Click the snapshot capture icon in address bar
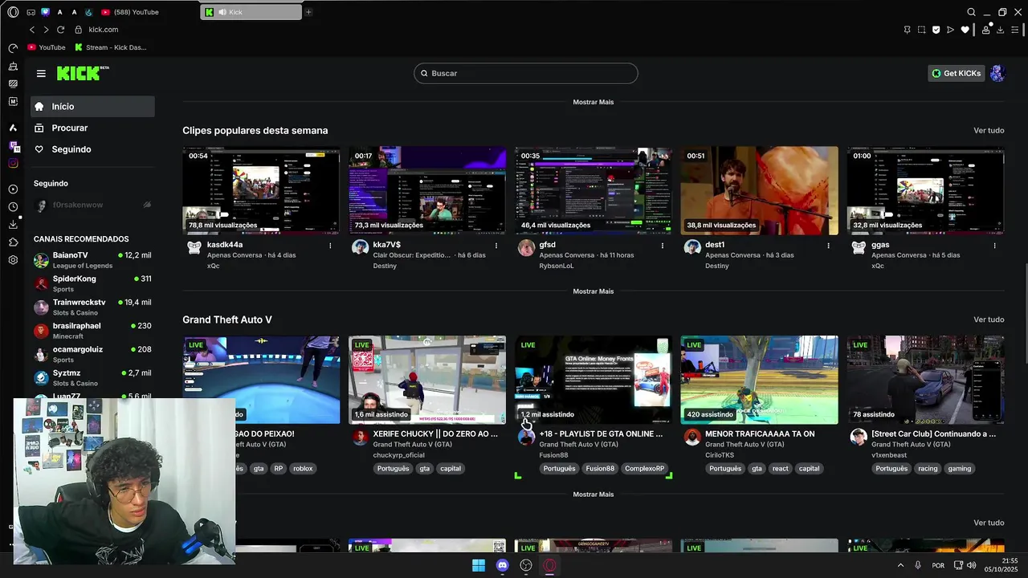Image resolution: width=1028 pixels, height=578 pixels. tap(921, 30)
